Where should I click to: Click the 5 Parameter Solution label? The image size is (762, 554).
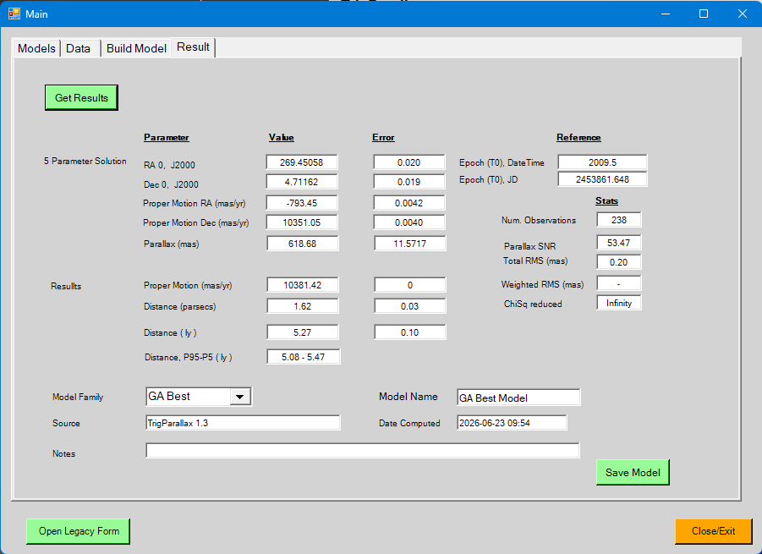point(85,161)
